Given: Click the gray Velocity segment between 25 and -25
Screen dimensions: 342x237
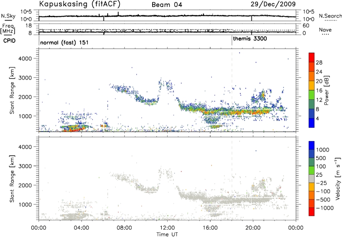Looking at the screenshot, I should [312, 178].
